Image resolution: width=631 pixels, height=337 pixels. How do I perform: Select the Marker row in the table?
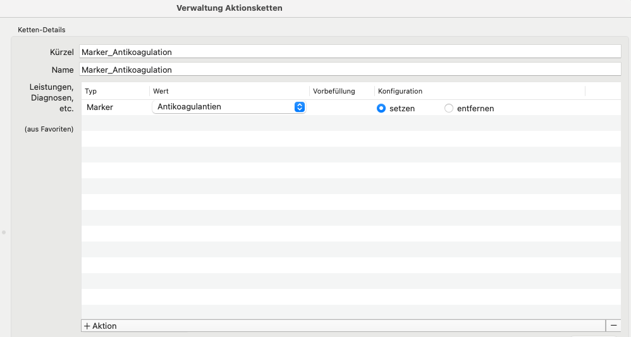(351, 107)
